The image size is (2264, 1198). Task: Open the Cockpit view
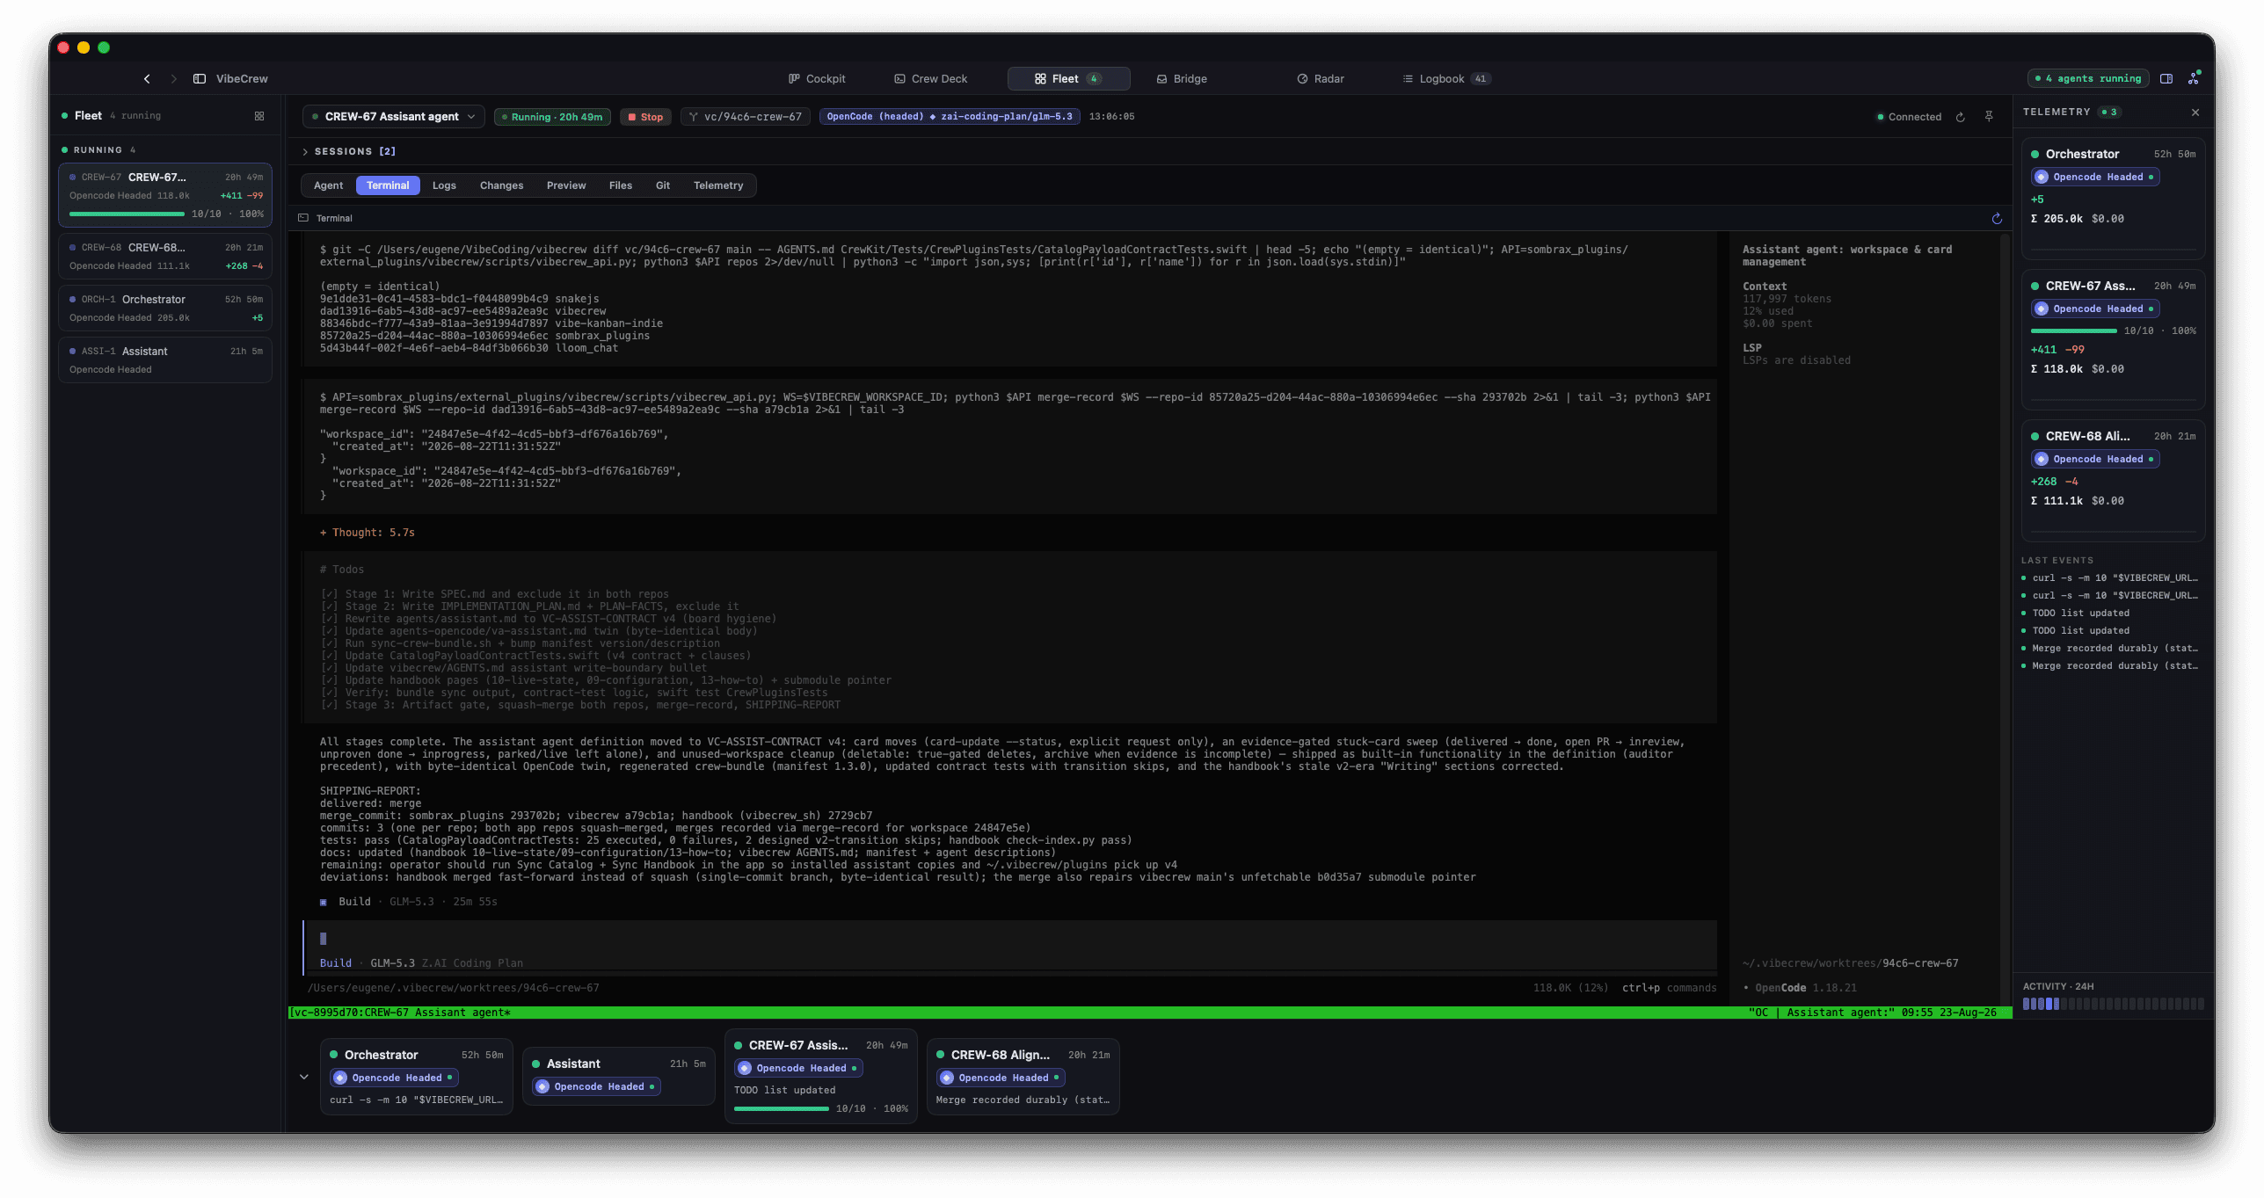817,79
